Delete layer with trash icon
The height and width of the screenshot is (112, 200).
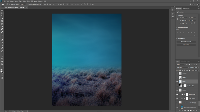(x=196, y=111)
